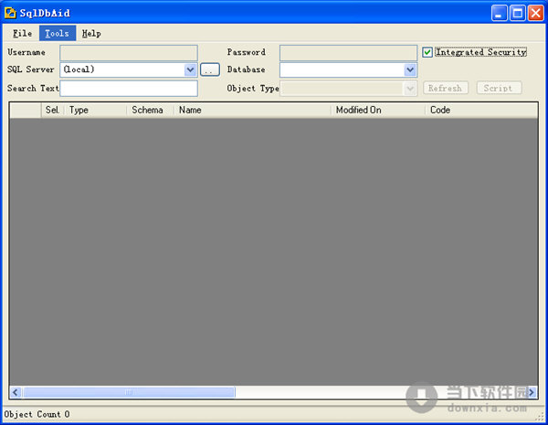Screen dimensions: 548x425
Task: Open the Help menu
Action: (x=91, y=33)
